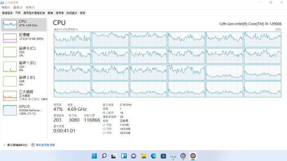
Task: Click the 47% usage value below graphs
Action: (58, 109)
